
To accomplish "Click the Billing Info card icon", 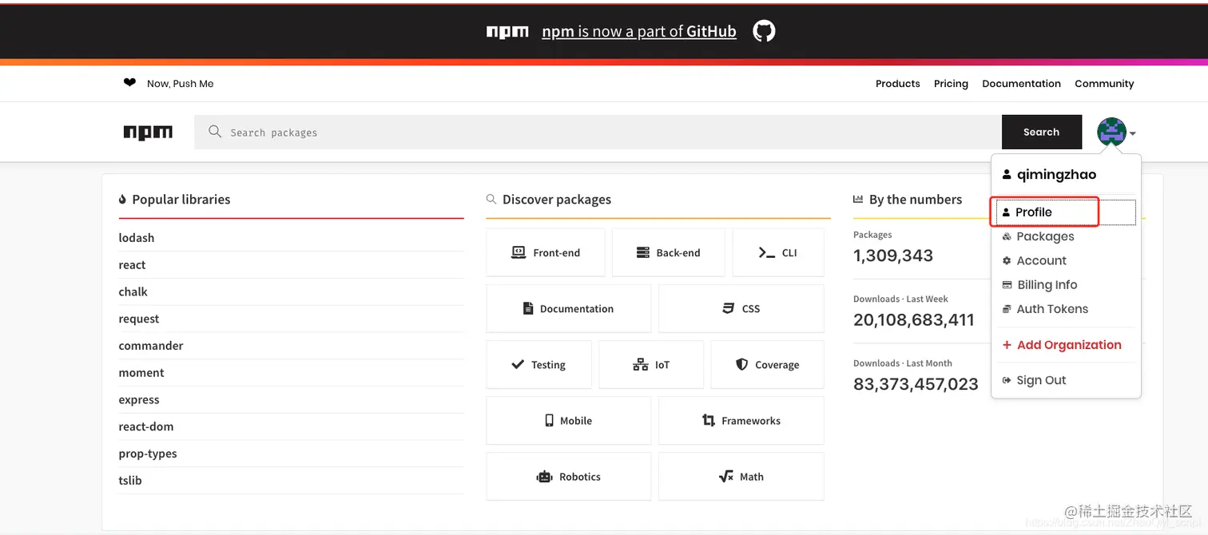I will (x=1007, y=285).
